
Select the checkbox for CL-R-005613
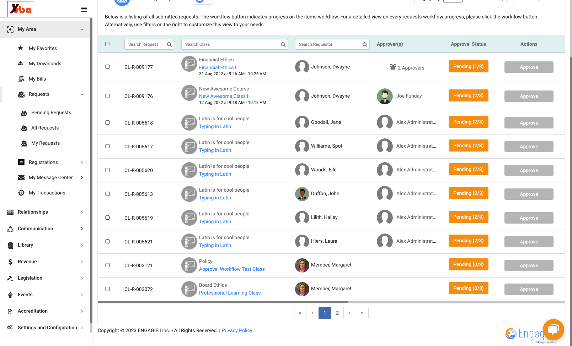[107, 194]
